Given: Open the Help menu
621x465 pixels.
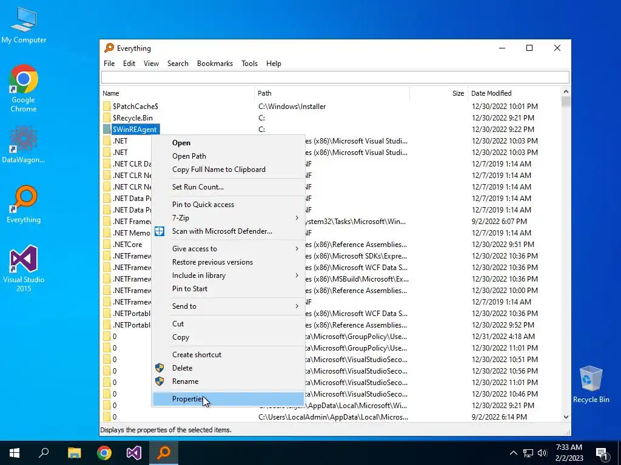Looking at the screenshot, I should [x=274, y=64].
